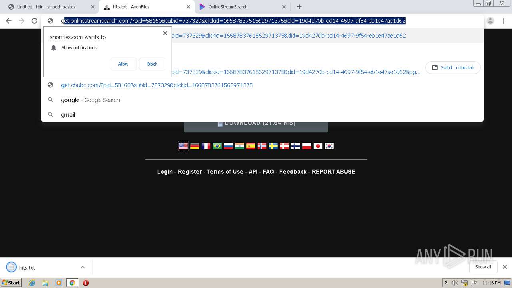This screenshot has height=288, width=512.
Task: Open the FAQ link
Action: click(x=268, y=172)
